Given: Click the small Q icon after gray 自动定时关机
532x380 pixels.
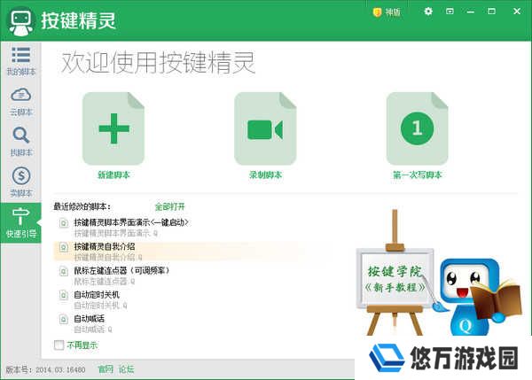Looking at the screenshot, I should pyautogui.click(x=125, y=306).
